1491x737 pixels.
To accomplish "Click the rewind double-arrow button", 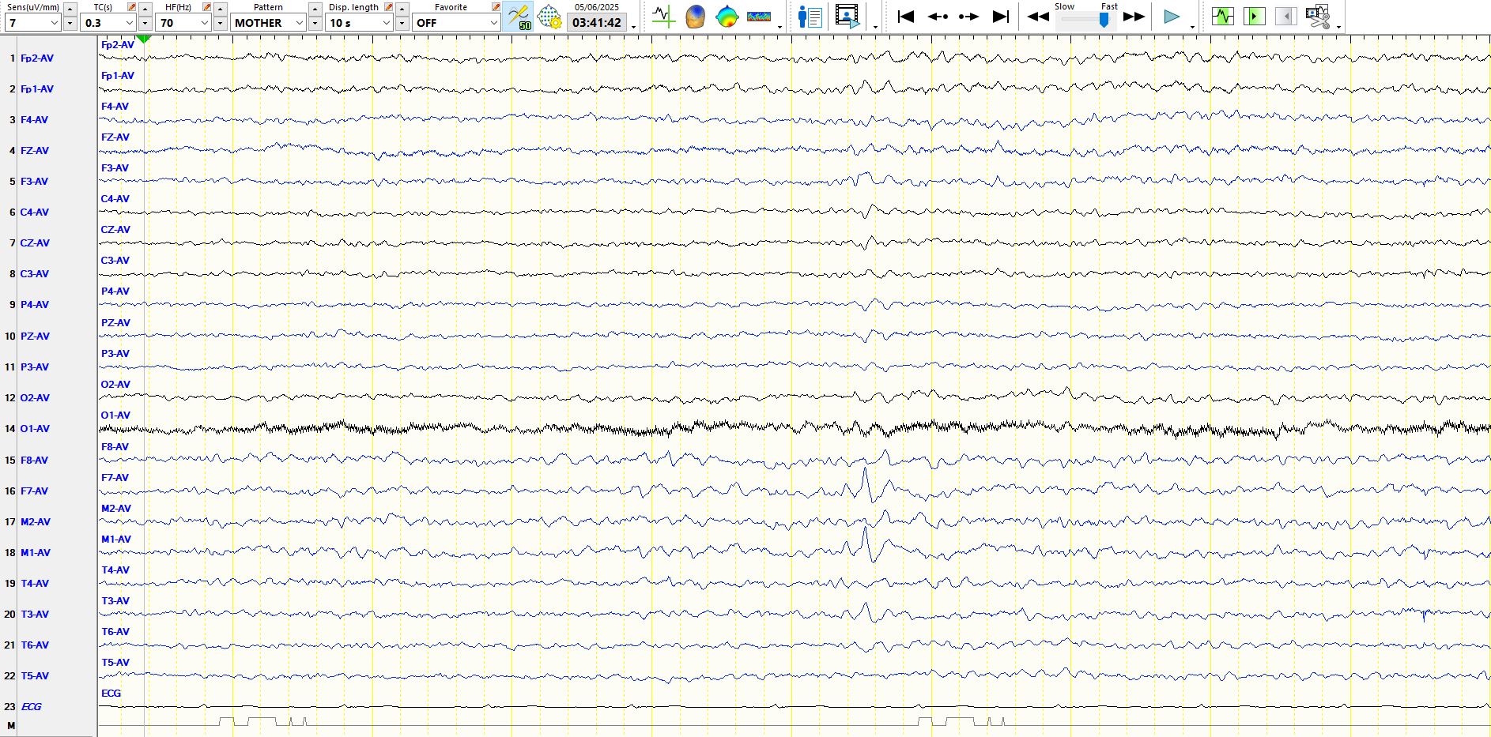I will [1038, 16].
